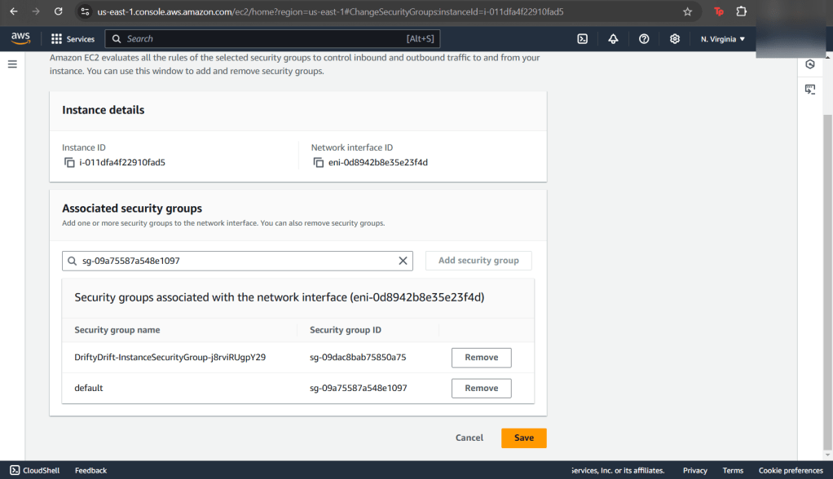Open the side navigation hamburger menu
The width and height of the screenshot is (833, 479).
pyautogui.click(x=12, y=64)
